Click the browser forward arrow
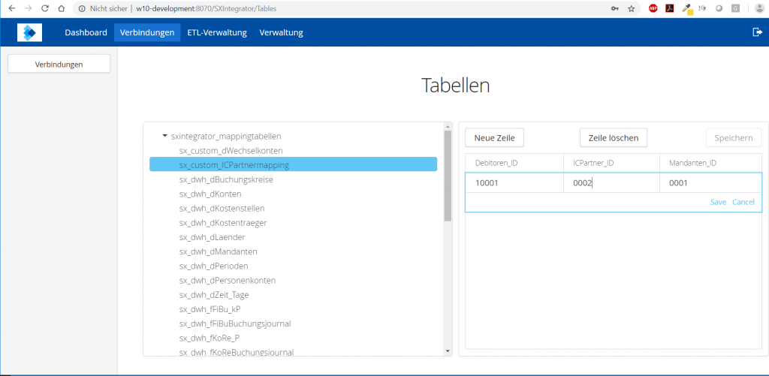The image size is (769, 376). click(29, 8)
